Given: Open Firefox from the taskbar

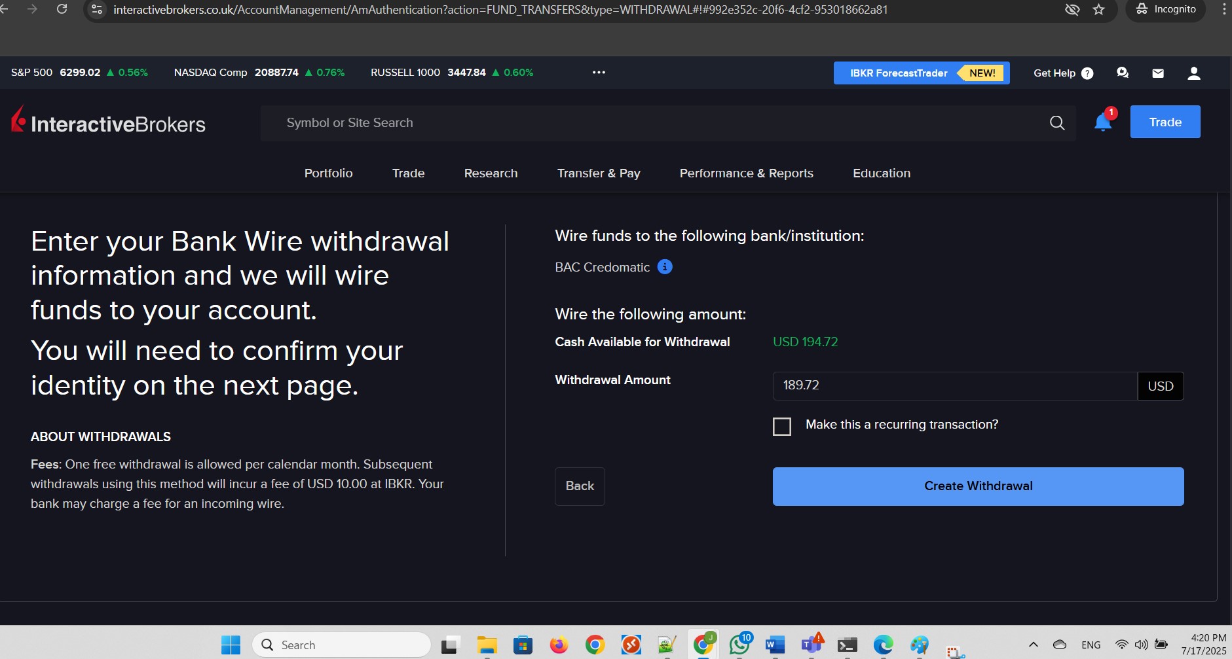Looking at the screenshot, I should tap(559, 645).
